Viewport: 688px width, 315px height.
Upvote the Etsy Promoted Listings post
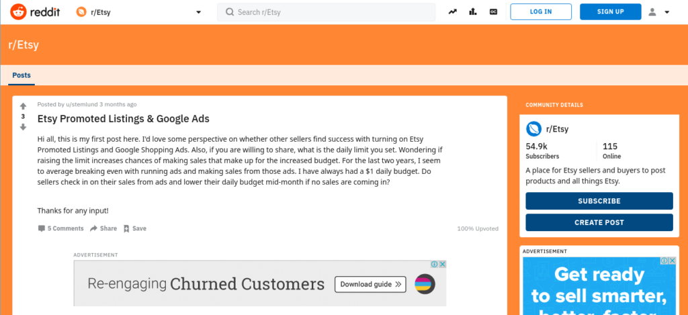click(x=24, y=106)
